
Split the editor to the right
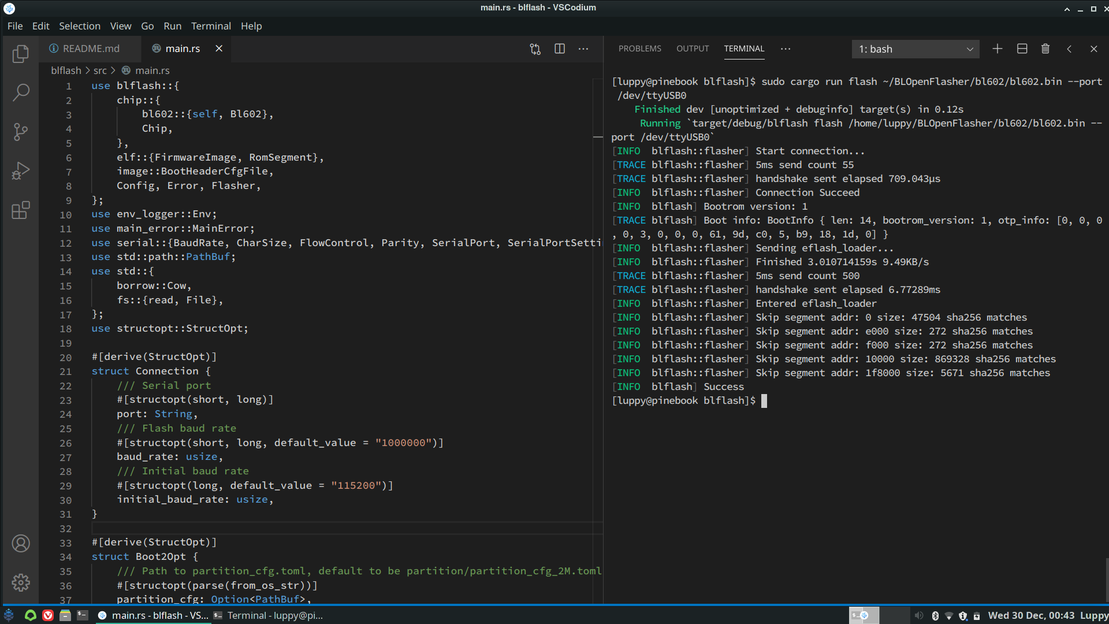click(x=559, y=49)
